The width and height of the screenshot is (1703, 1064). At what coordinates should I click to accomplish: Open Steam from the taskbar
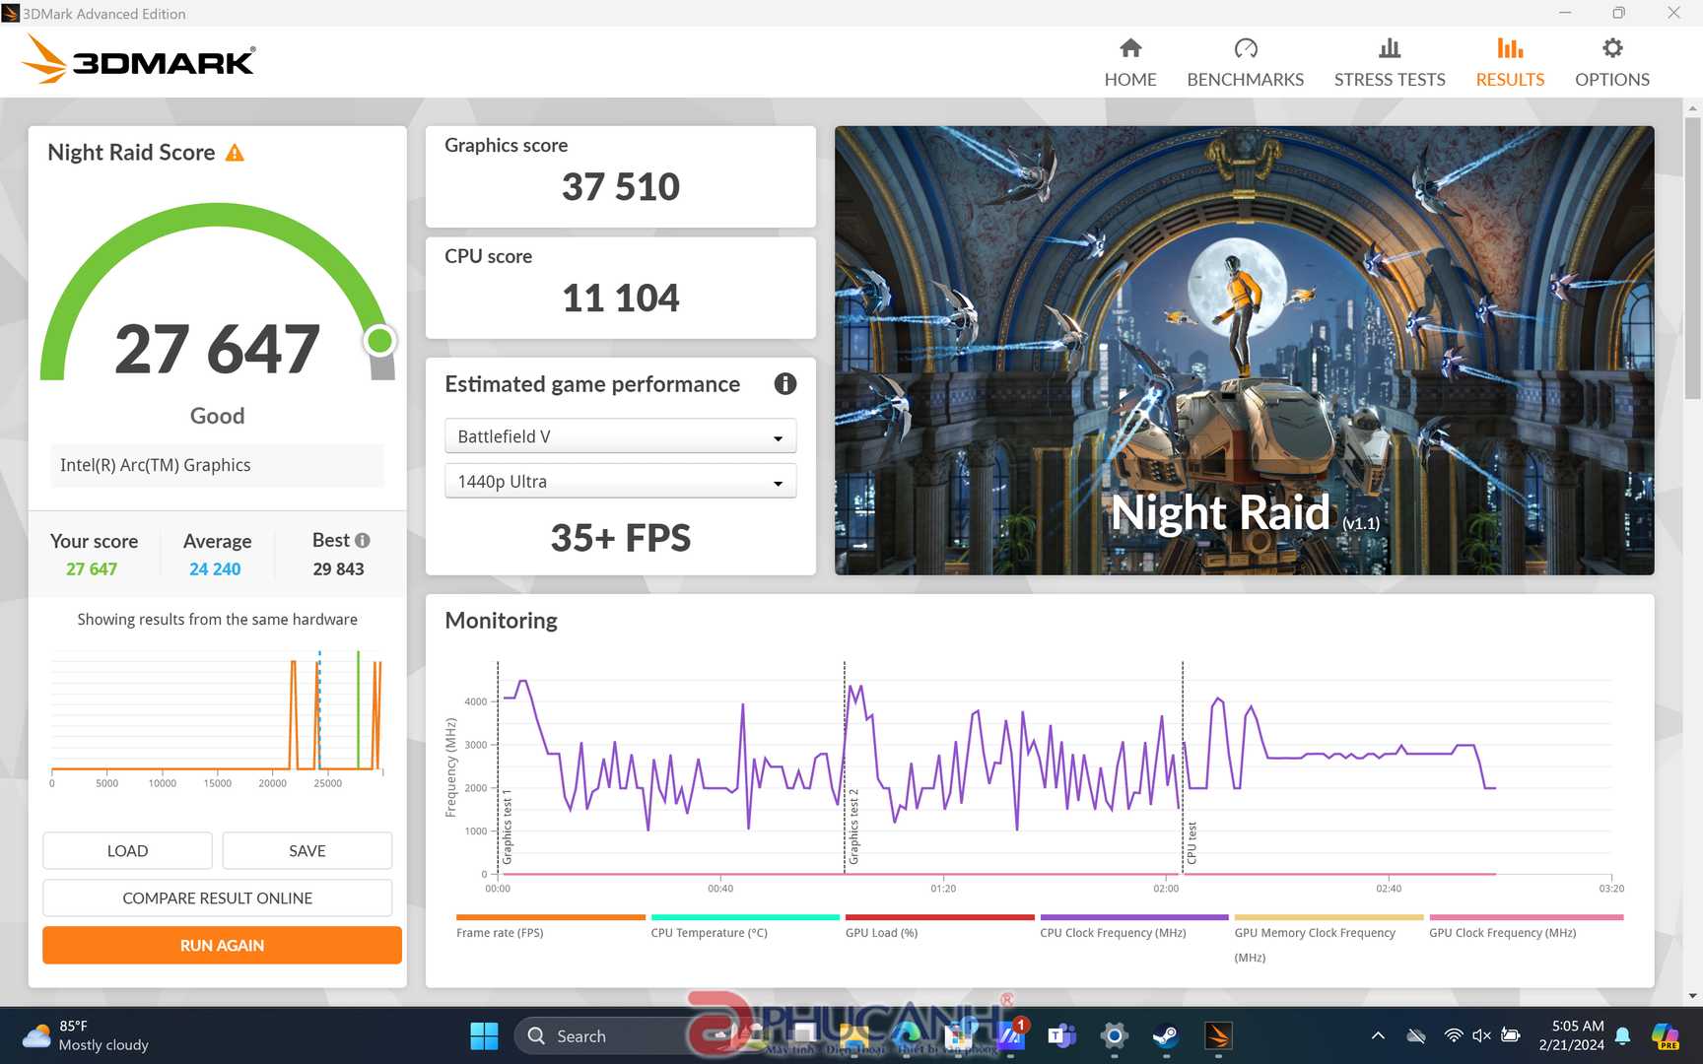coord(1166,1035)
